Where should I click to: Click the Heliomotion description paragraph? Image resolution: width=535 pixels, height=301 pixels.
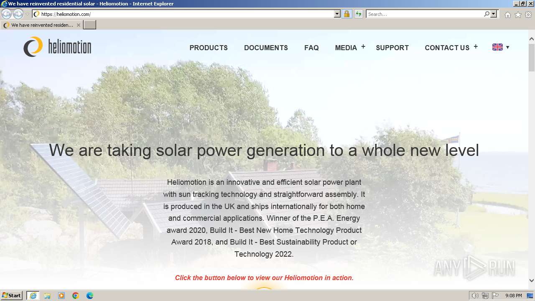point(264,218)
